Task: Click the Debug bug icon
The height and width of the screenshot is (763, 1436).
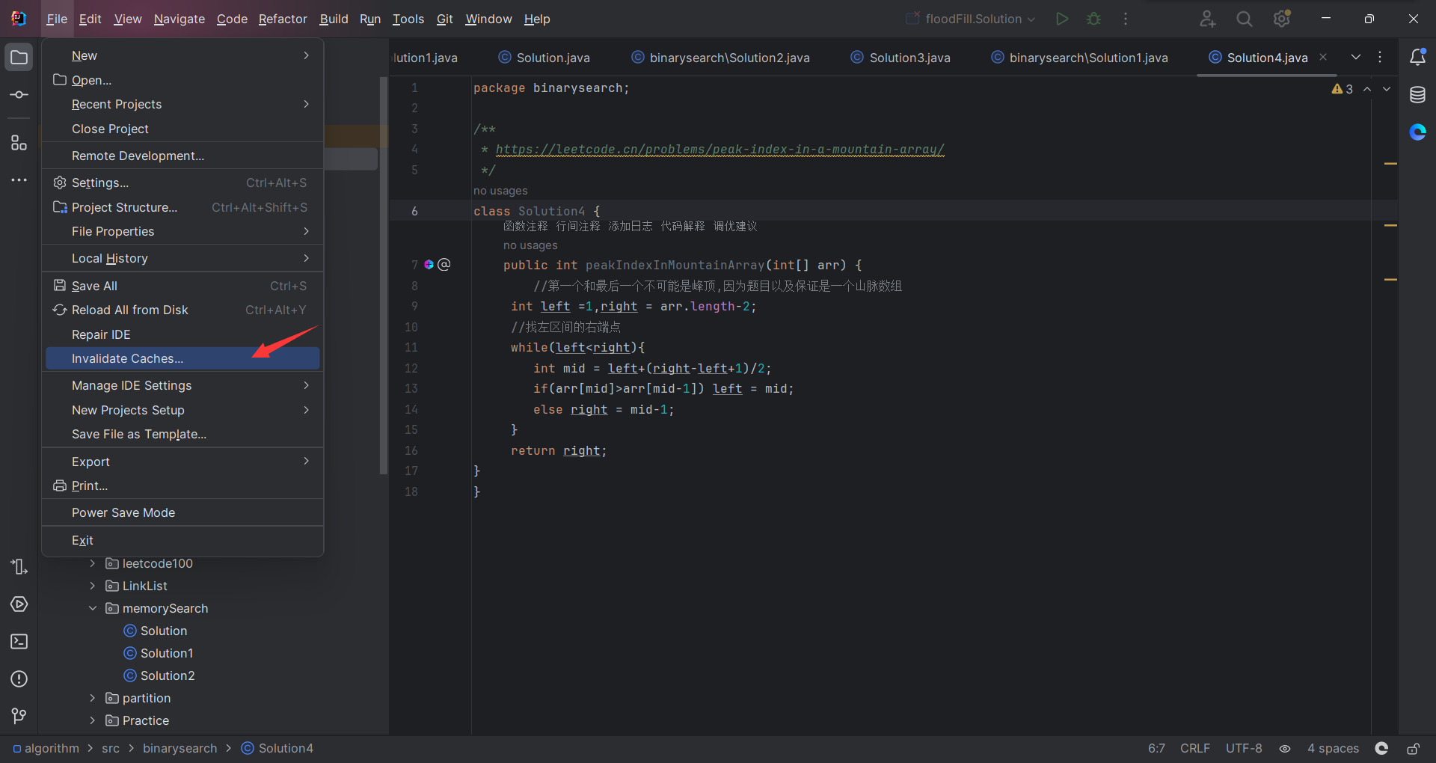Action: (x=1093, y=19)
